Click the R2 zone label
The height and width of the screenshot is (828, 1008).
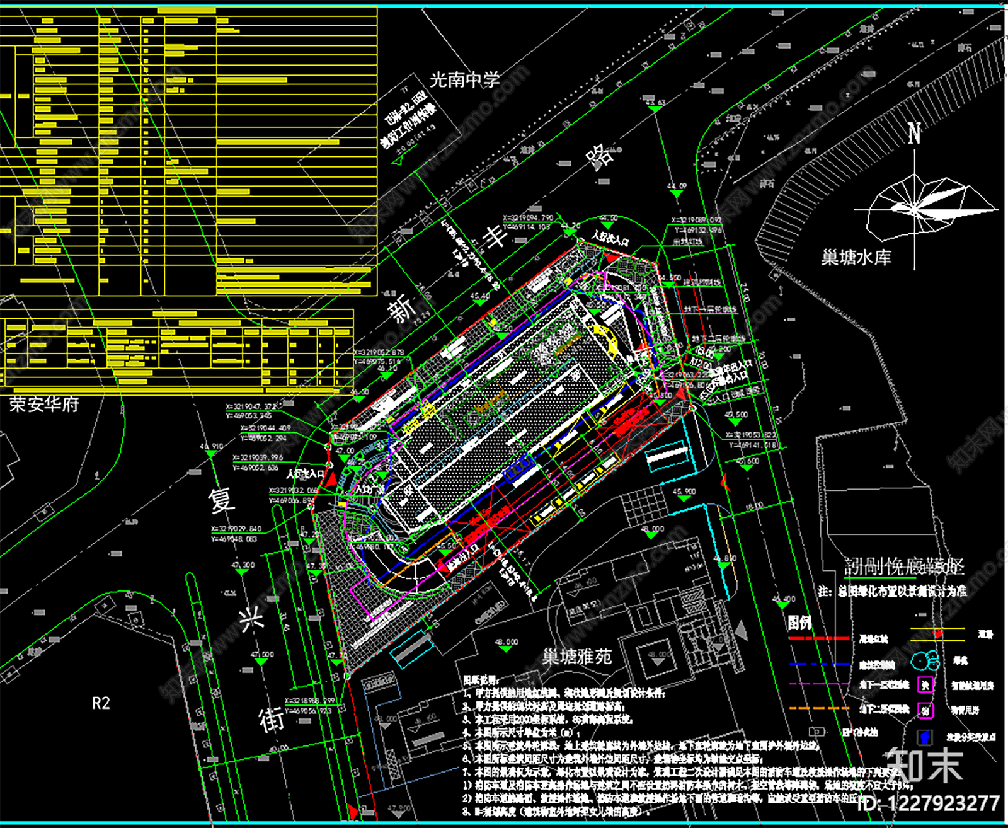pos(101,703)
